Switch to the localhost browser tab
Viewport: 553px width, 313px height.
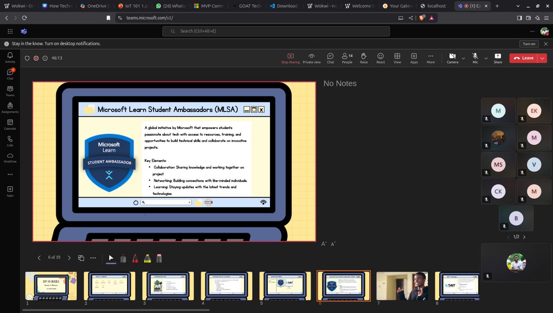pos(433,6)
